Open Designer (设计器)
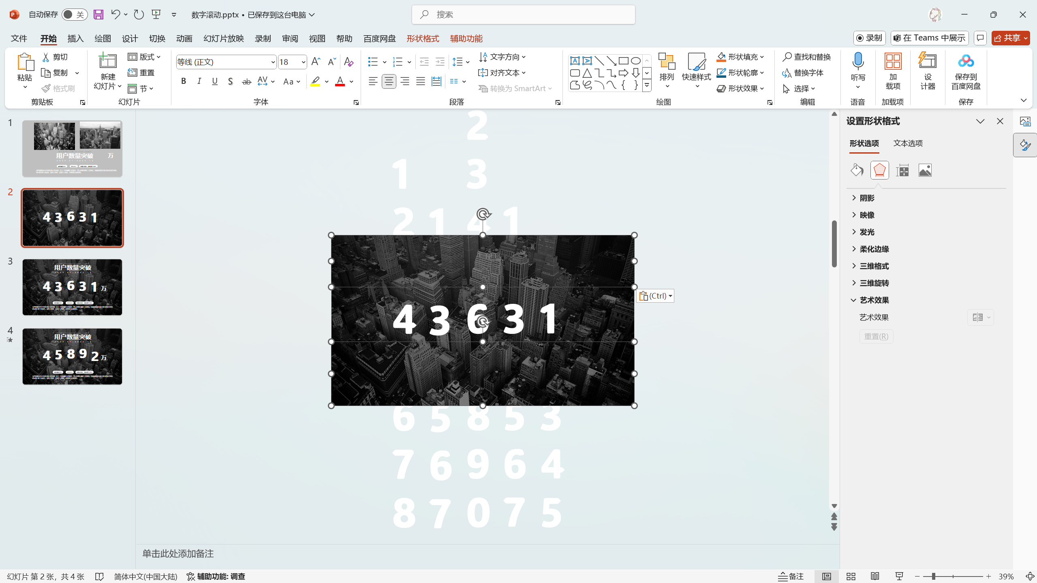 [x=927, y=71]
